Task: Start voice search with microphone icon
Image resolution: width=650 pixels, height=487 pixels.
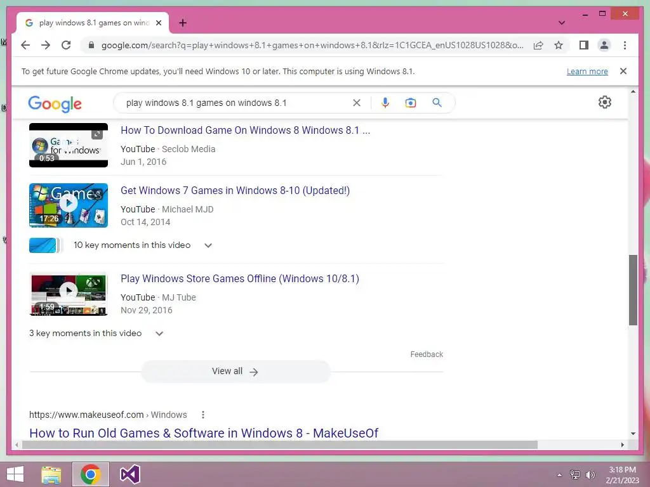Action: click(385, 103)
